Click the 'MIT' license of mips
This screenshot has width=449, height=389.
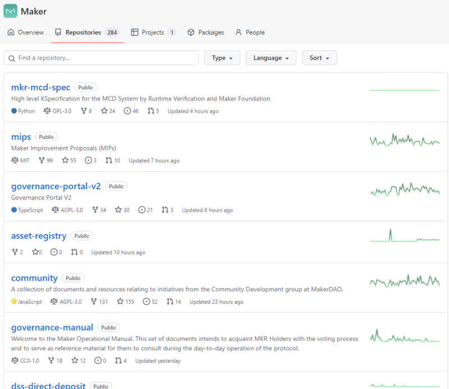point(20,161)
